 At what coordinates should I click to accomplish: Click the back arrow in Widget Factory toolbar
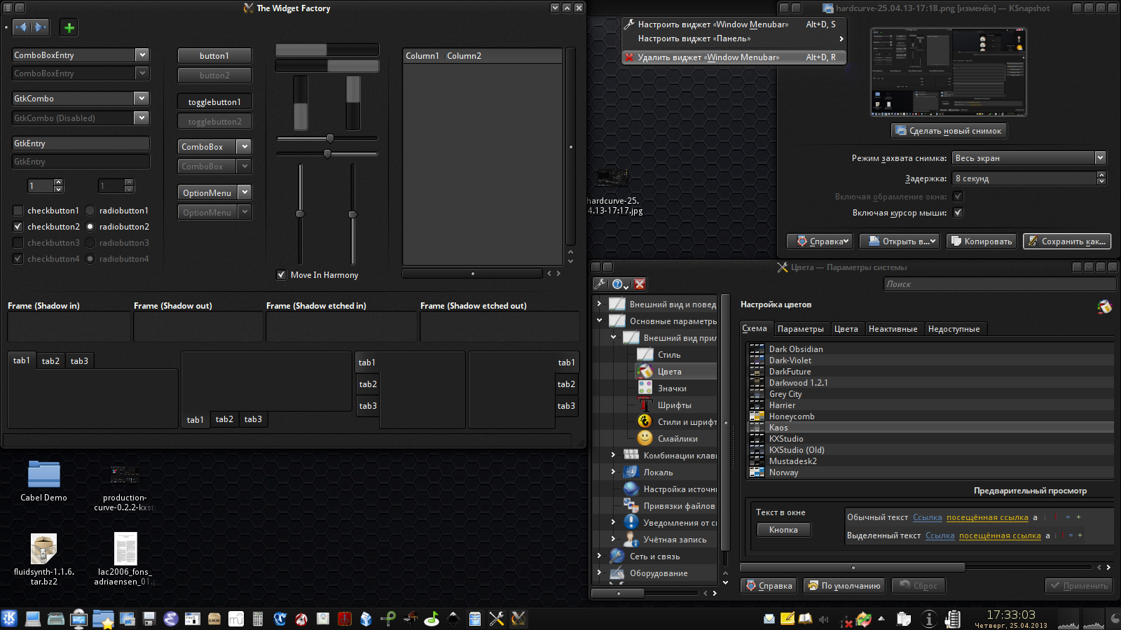click(x=22, y=27)
